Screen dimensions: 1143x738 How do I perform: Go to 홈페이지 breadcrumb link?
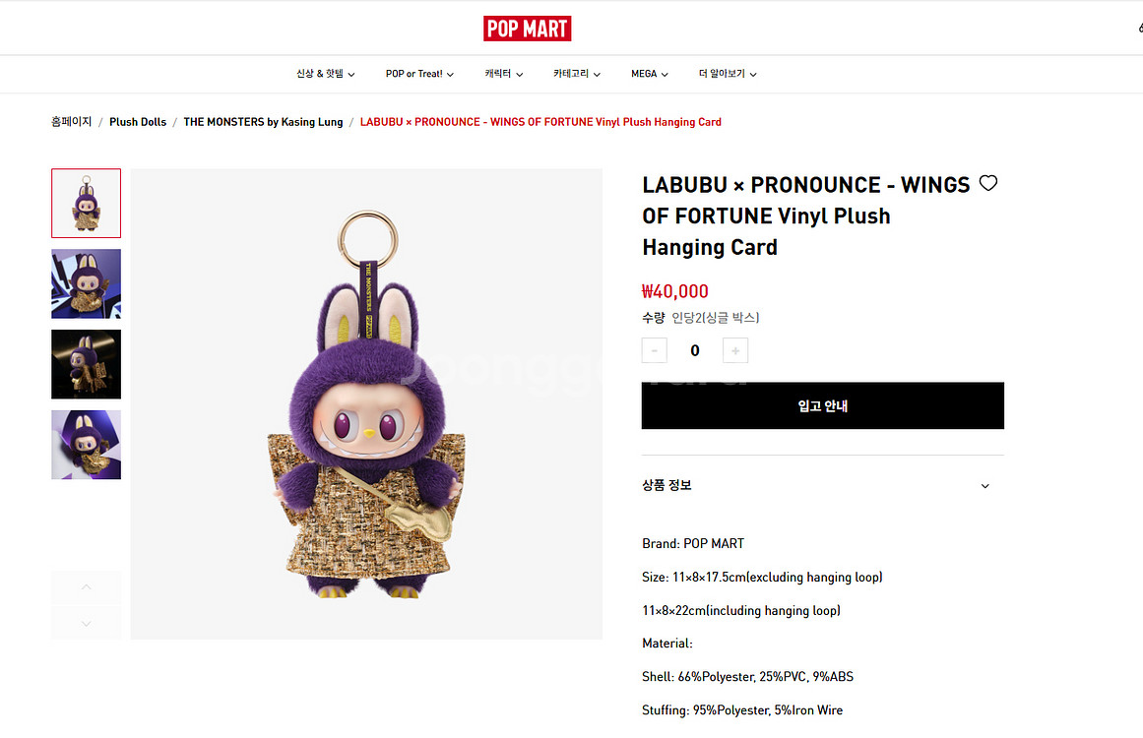[72, 122]
